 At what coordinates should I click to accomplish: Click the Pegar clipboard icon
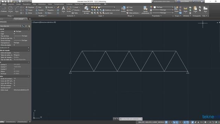point(195,9)
